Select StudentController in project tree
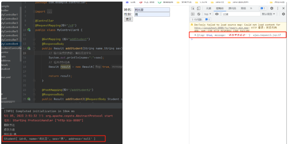The width and height of the screenshot is (288, 144). 11,48
